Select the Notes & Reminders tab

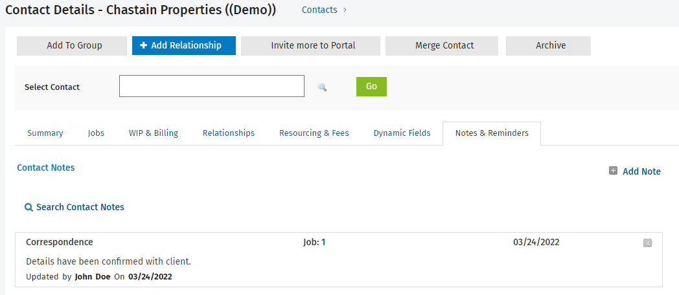(492, 133)
